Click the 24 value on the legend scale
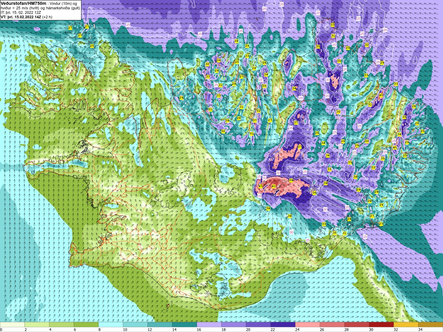Image resolution: width=443 pixels, height=332 pixels. click(x=297, y=330)
